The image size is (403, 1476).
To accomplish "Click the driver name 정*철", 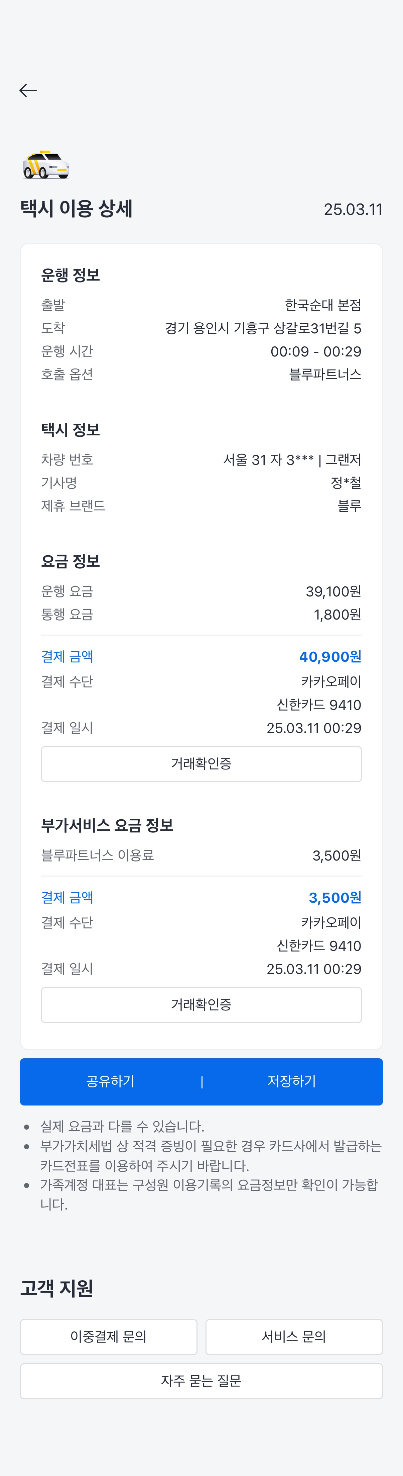I will click(x=346, y=483).
